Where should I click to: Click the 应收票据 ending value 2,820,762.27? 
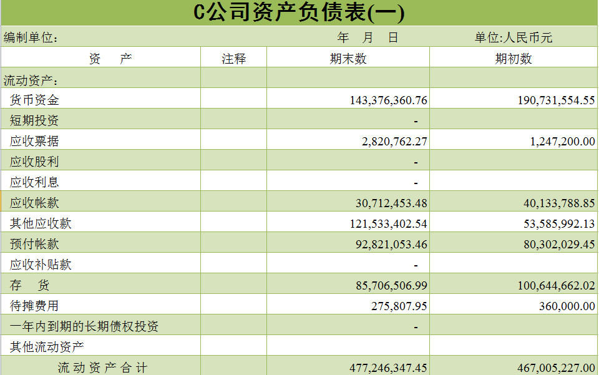[x=394, y=142]
